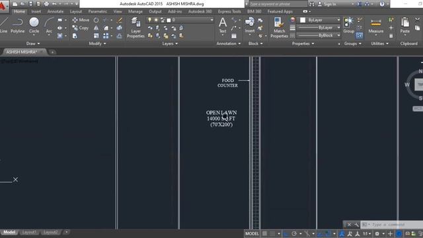
Task: Click the white layer color square in layer dropdown
Action: 169,20
